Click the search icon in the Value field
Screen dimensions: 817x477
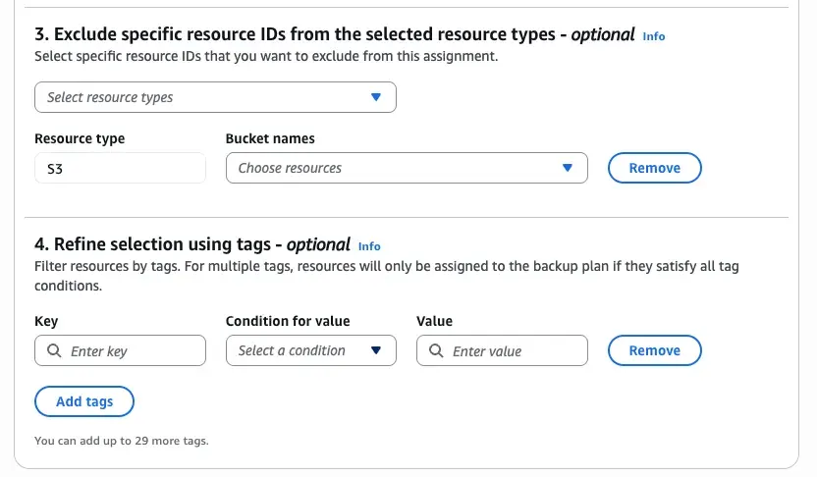pos(435,351)
